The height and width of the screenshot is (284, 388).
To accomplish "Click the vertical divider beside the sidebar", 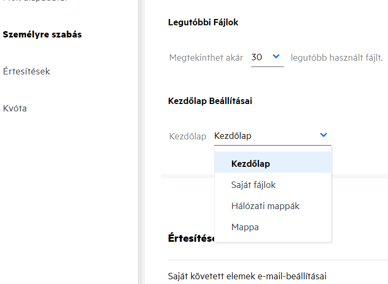I will 140,142.
